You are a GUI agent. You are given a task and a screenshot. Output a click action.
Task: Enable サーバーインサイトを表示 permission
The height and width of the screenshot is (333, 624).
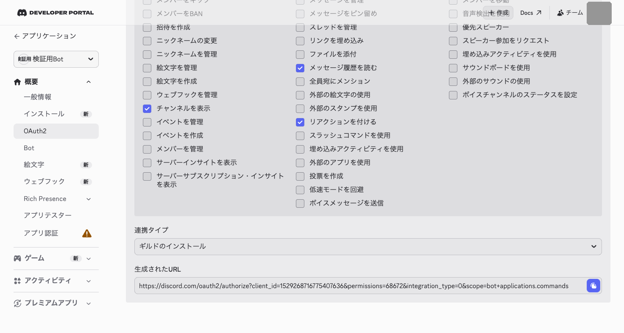pyautogui.click(x=147, y=162)
